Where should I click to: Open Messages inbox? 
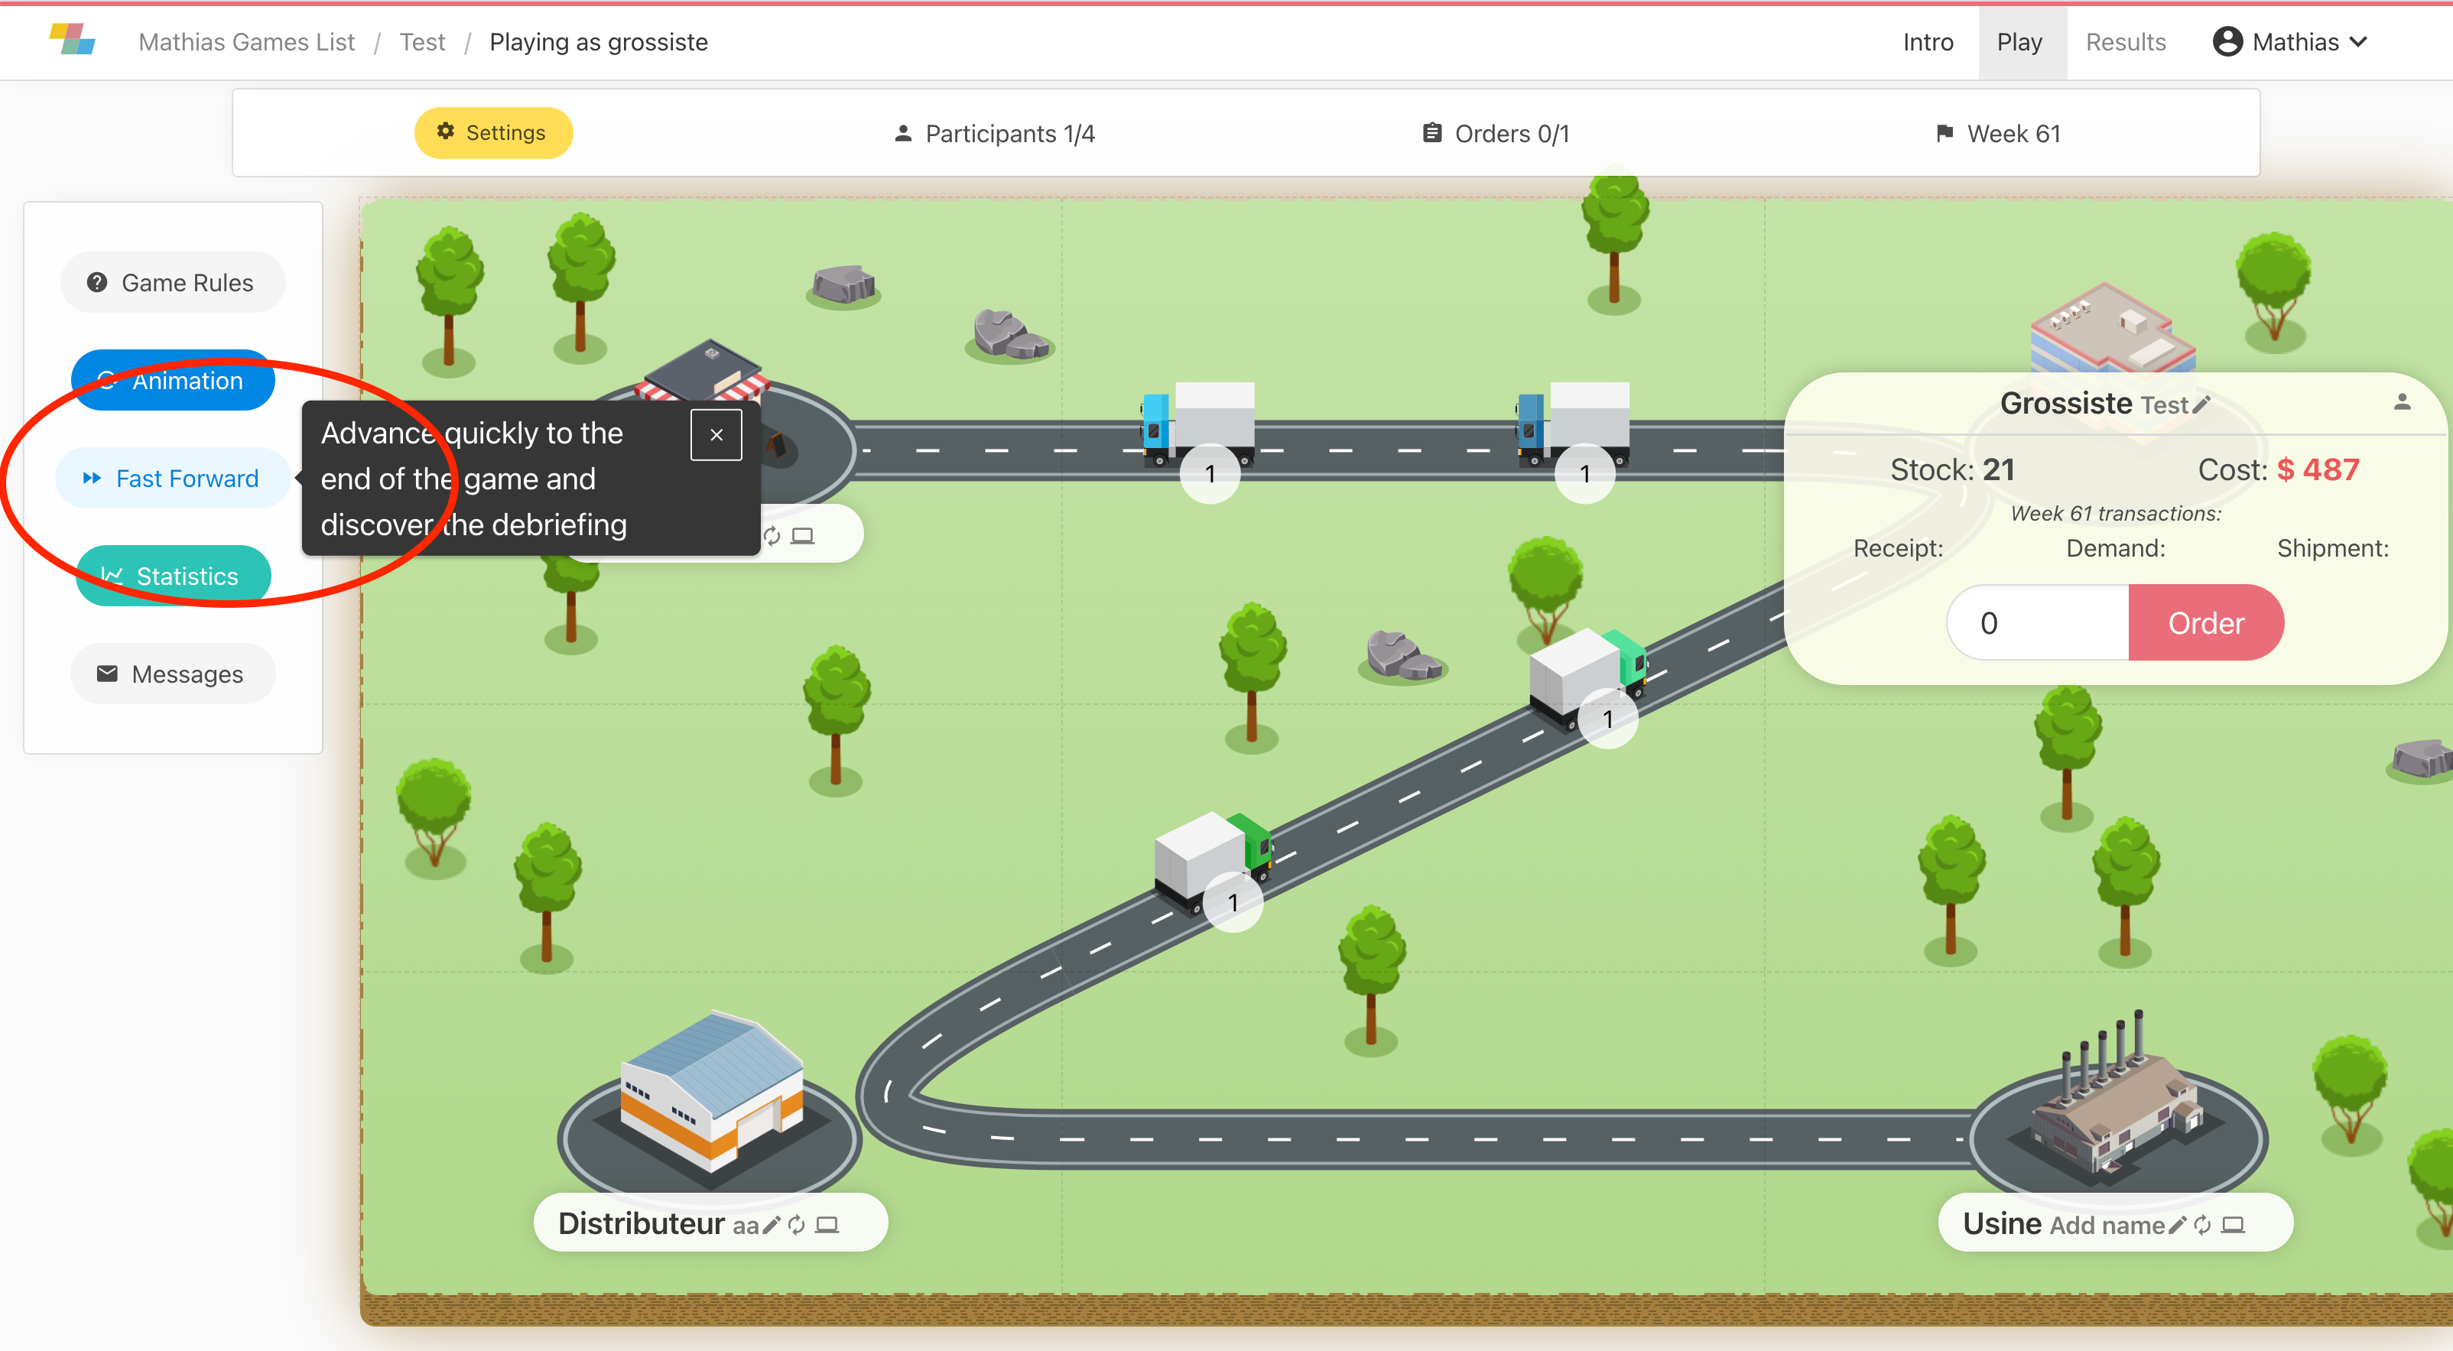click(x=172, y=674)
